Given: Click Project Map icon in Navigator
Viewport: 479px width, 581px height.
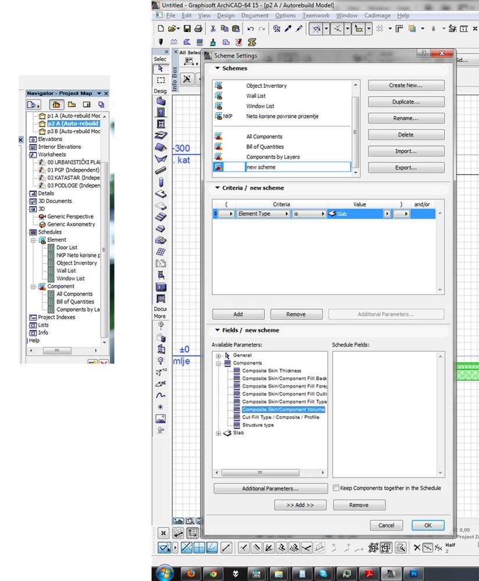Looking at the screenshot, I should click(x=56, y=105).
